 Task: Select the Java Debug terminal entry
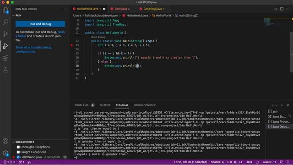click(278, 126)
